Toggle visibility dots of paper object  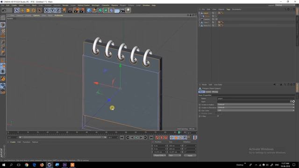point(215,13)
